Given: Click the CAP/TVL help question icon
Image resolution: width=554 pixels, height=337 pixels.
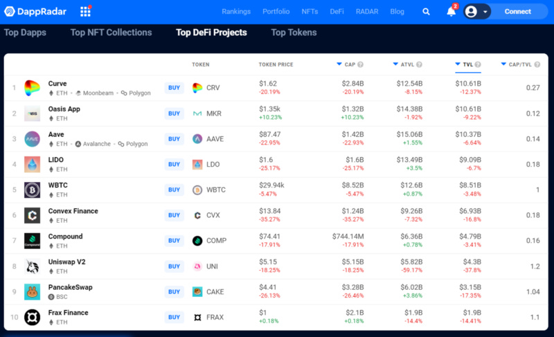Looking at the screenshot, I should (537, 64).
